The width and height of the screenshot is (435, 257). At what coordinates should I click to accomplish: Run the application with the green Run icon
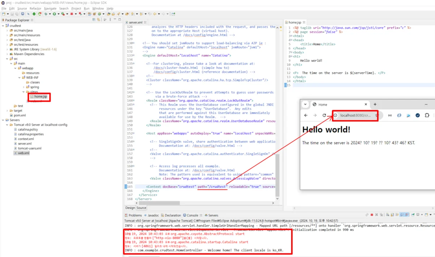coord(54,14)
